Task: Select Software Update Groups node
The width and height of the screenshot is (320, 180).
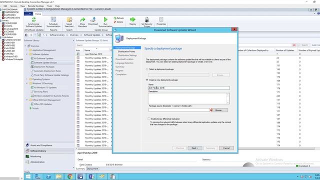Action: pos(45,62)
